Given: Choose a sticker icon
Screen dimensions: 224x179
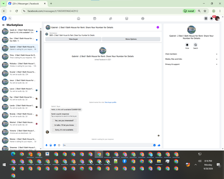Looking at the screenshot, I should (55, 145).
